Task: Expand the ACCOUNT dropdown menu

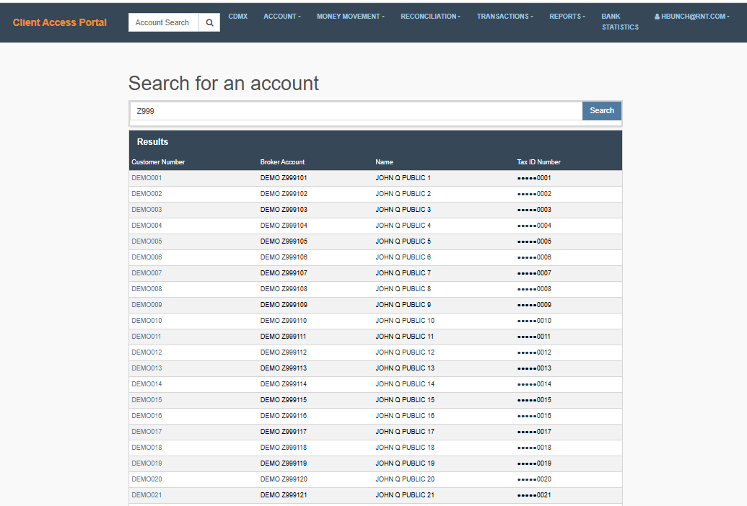Action: point(282,16)
